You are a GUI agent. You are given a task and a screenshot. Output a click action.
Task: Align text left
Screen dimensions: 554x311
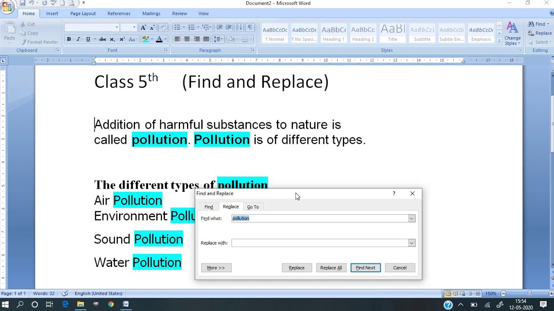click(177, 39)
